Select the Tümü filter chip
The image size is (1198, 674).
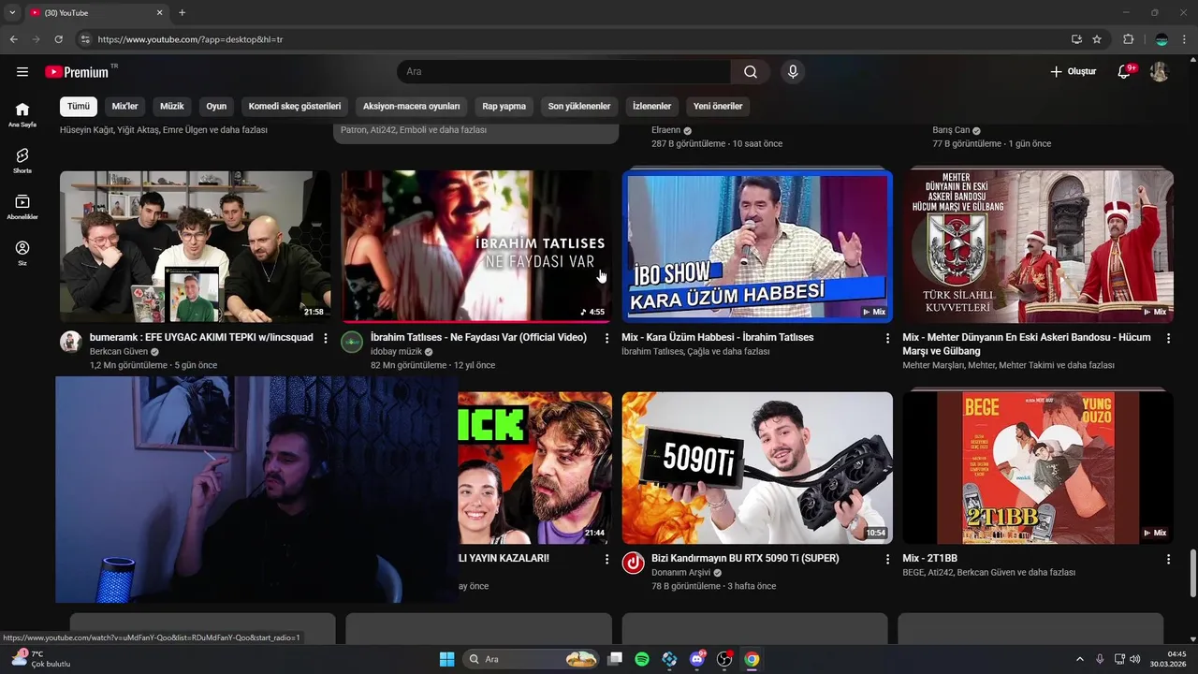tap(79, 107)
